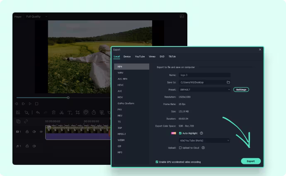Switch to the DVD export tab
The width and height of the screenshot is (286, 176).
162,56
